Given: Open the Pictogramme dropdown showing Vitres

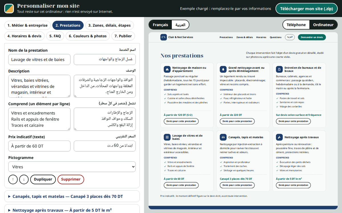Looking at the screenshot, I should pyautogui.click(x=72, y=167).
